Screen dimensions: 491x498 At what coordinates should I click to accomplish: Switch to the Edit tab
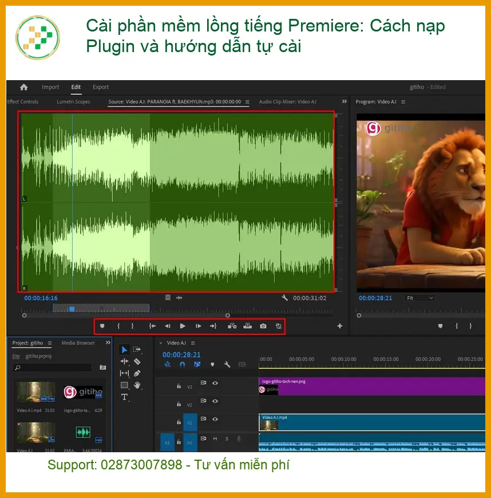[76, 87]
